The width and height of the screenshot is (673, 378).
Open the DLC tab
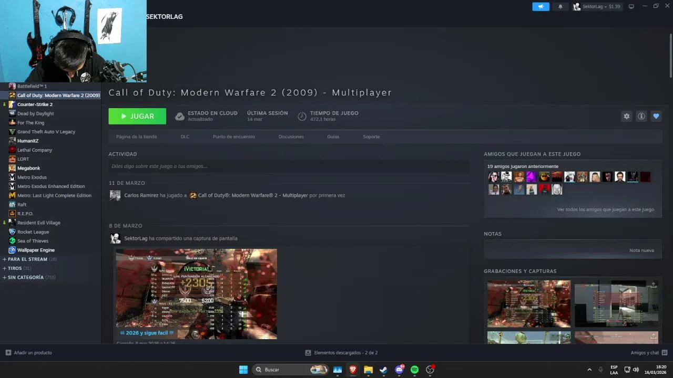coord(185,136)
